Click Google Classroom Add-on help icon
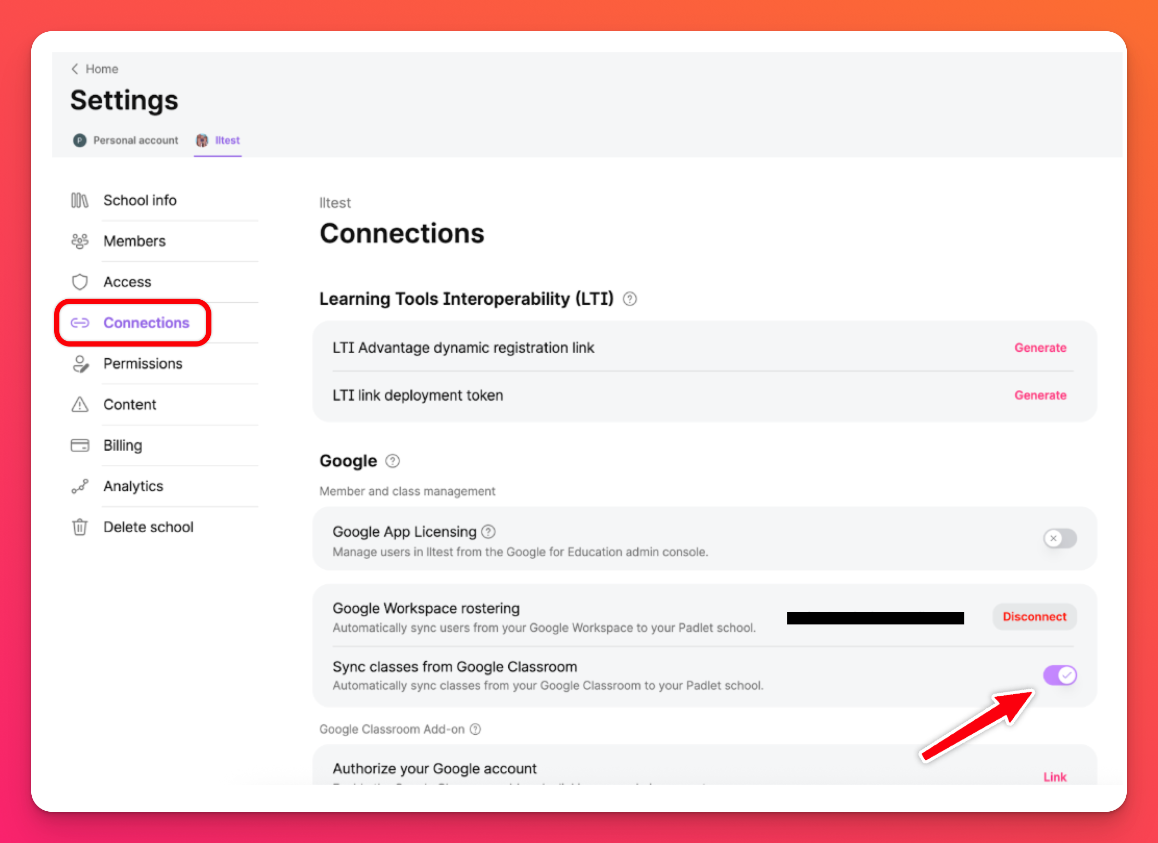The height and width of the screenshot is (843, 1158). coord(475,729)
